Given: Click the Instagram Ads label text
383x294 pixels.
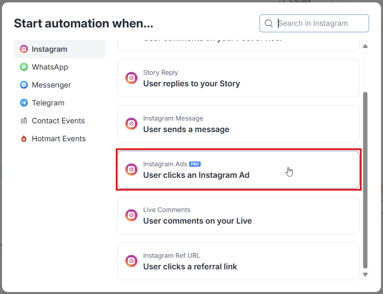Looking at the screenshot, I should tap(165, 164).
